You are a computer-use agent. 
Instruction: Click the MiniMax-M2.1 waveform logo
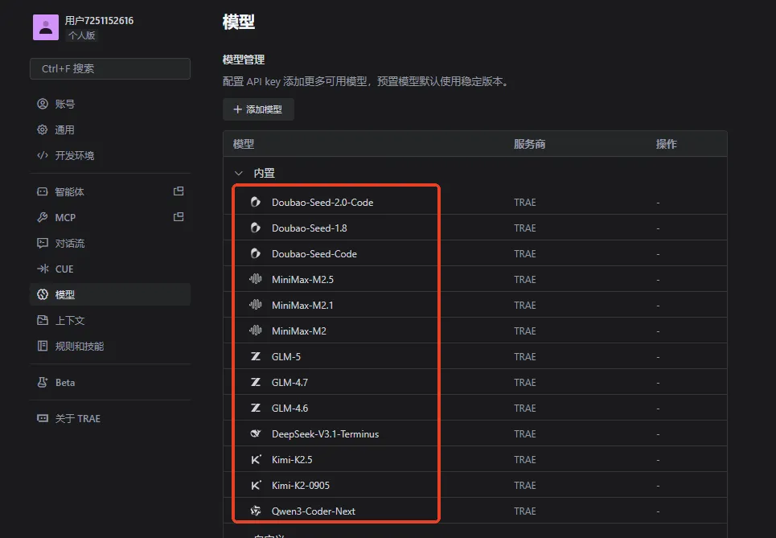(x=256, y=305)
